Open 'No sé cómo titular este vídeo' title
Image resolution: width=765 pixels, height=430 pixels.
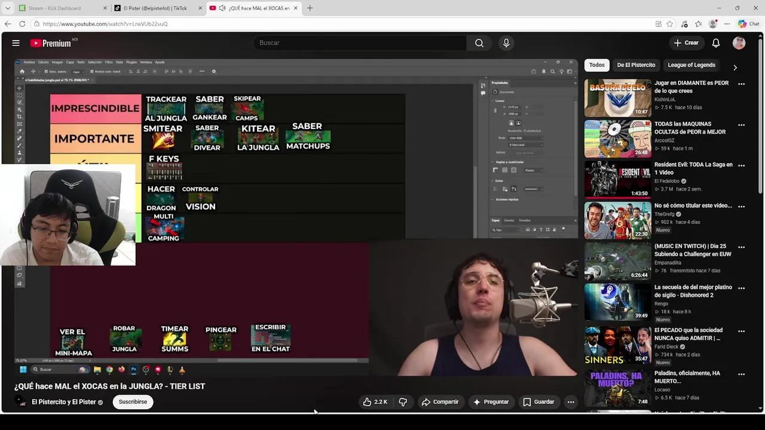click(693, 205)
